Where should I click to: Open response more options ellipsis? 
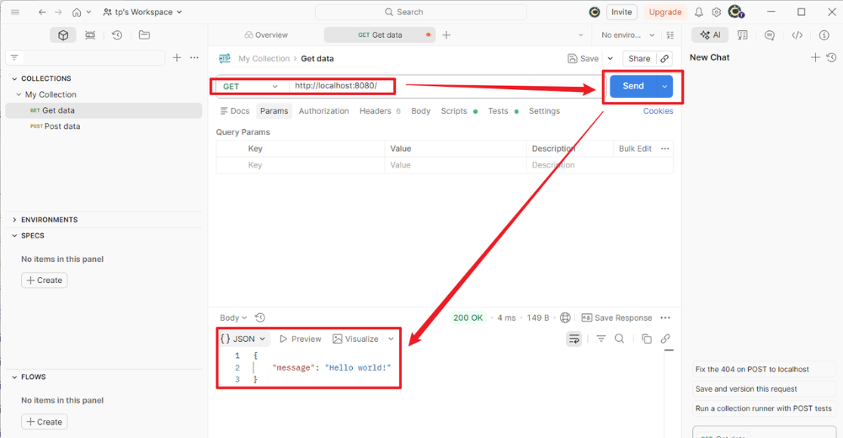click(x=665, y=318)
